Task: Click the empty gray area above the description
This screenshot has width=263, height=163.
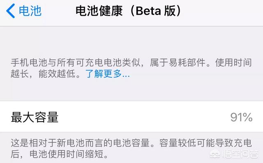Action: (131, 42)
